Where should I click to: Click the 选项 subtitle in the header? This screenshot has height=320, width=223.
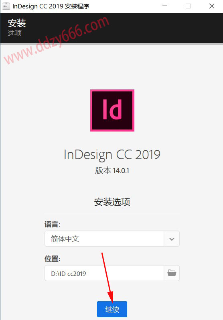[15, 33]
